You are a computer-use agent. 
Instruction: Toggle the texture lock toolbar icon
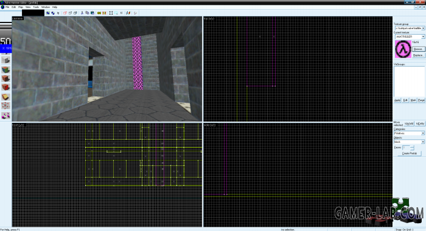tap(121, 13)
